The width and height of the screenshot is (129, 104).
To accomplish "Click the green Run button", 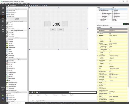I will click(3, 95).
